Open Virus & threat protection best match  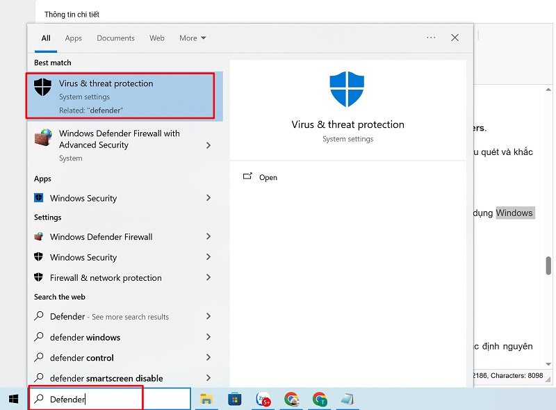[x=120, y=95]
